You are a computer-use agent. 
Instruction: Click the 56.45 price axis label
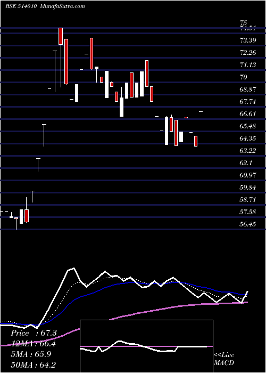point(248,224)
